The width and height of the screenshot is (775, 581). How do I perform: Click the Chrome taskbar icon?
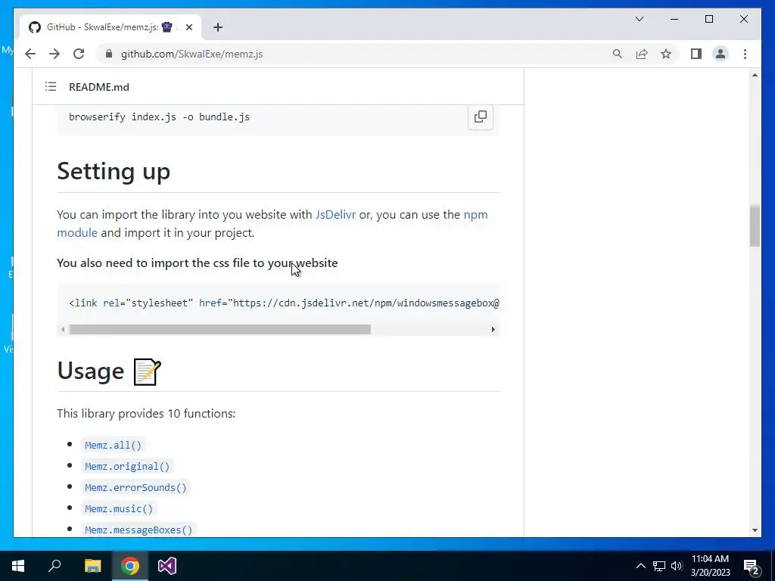pyautogui.click(x=130, y=566)
